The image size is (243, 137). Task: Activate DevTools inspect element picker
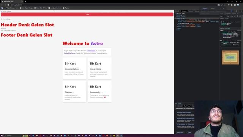(176, 11)
